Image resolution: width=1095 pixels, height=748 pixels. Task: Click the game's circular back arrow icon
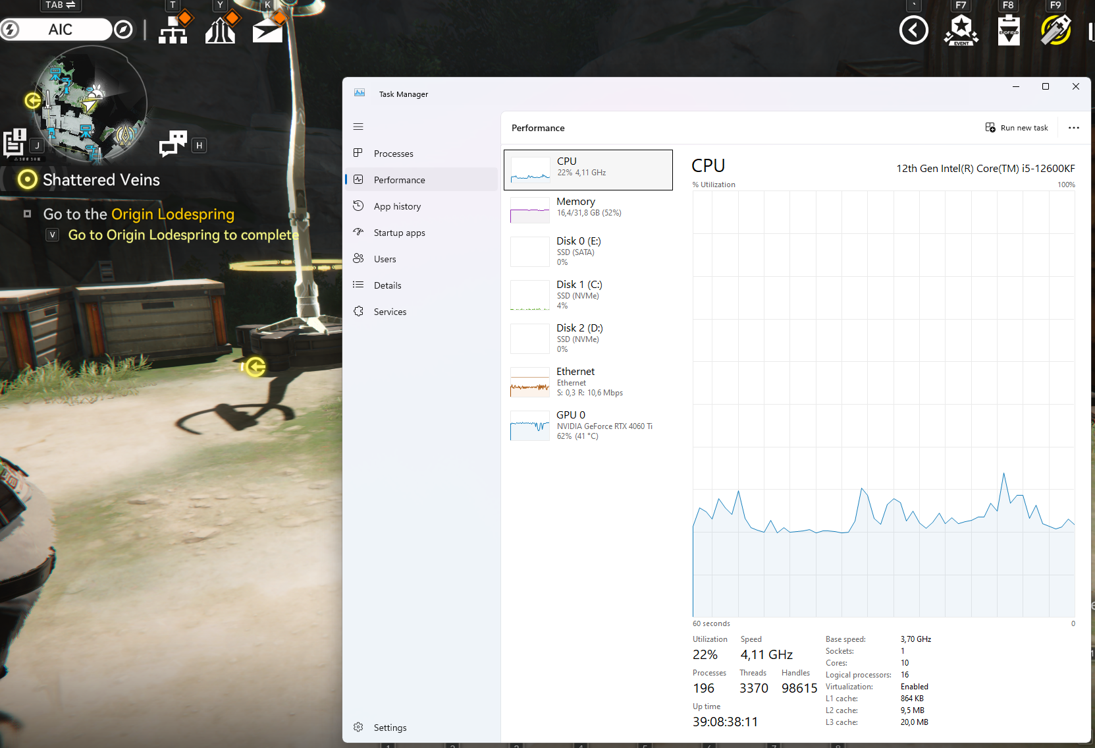(914, 30)
